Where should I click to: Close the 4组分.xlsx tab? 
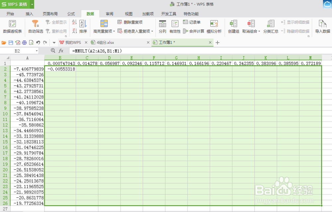148,43
